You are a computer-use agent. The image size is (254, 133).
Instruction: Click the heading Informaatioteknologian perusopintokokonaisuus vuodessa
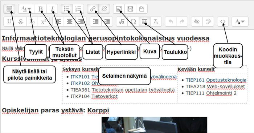coord(106,39)
